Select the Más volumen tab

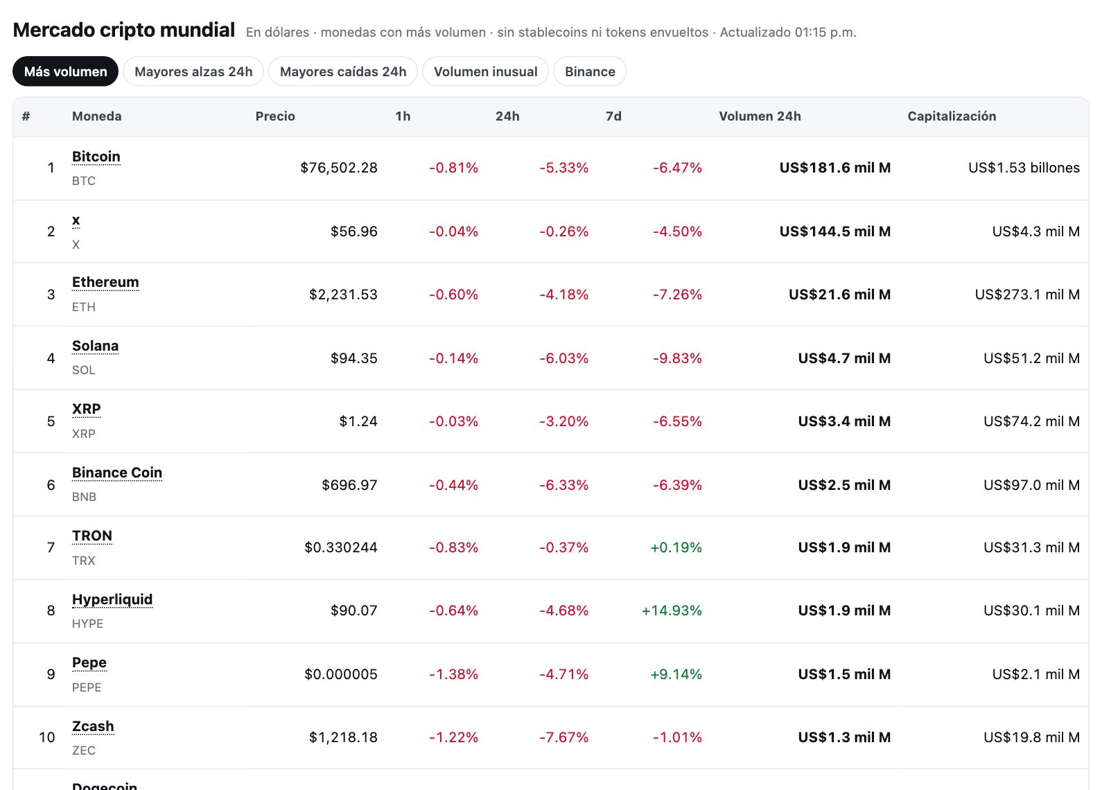pos(66,71)
